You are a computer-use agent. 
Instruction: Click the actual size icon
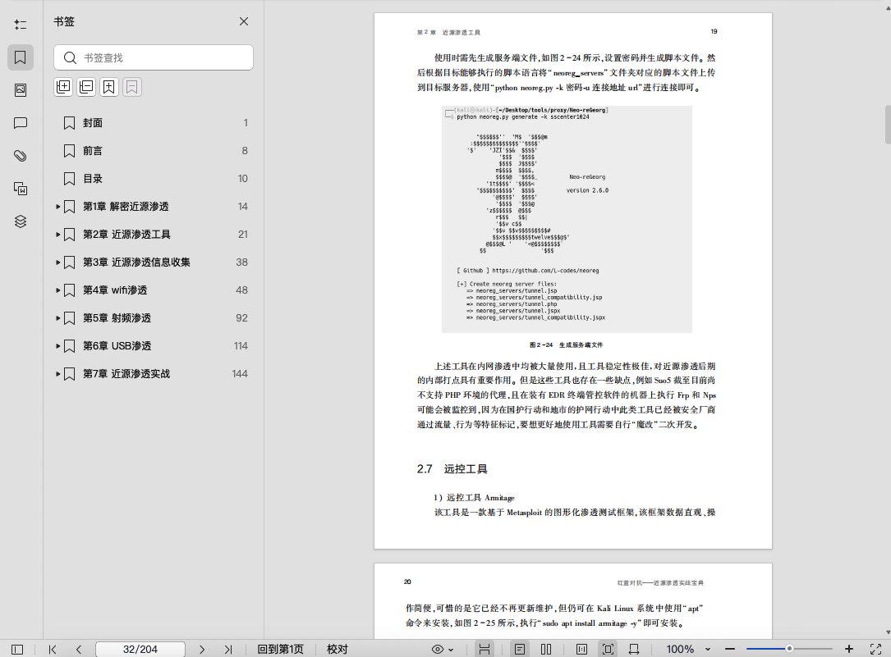point(581,649)
